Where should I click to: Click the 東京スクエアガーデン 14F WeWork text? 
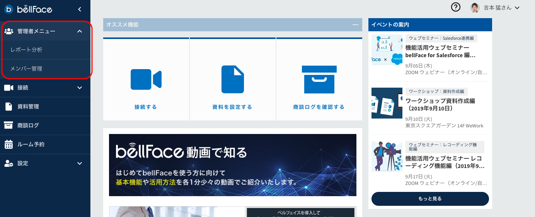pos(444,125)
